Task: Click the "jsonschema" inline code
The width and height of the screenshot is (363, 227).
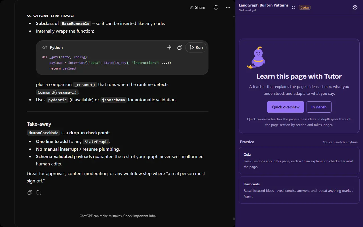Action: click(114, 100)
